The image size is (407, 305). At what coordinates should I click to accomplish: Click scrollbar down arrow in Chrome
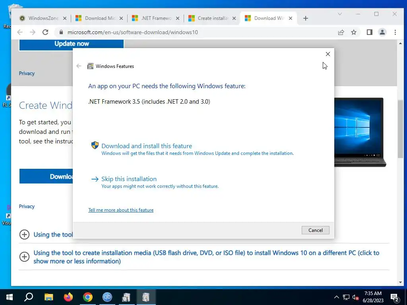pos(400,282)
